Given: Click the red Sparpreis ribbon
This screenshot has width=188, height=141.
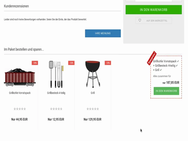Looking at the screenshot, I should (x=152, y=58).
